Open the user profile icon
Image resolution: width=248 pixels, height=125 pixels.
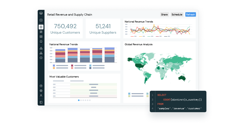[x=41, y=96]
